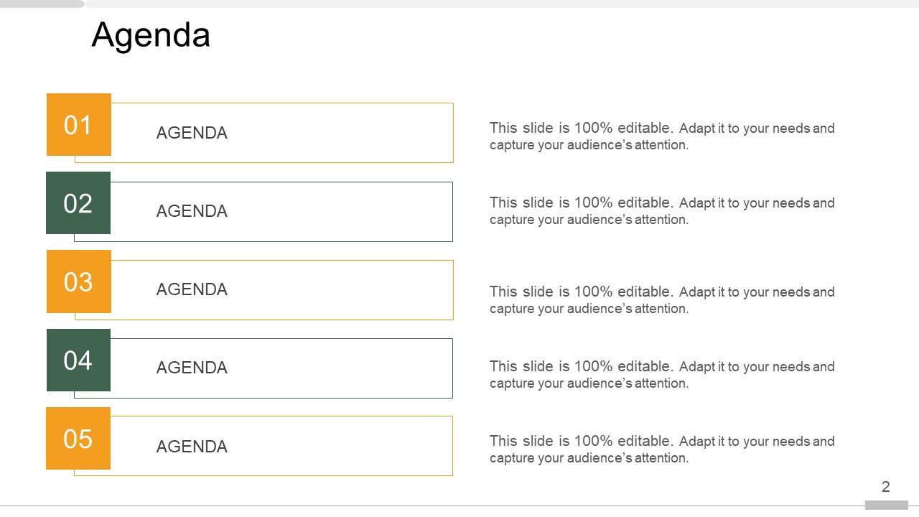This screenshot has width=919, height=517.
Task: Select the fifth AGENDA label text
Action: 192,447
